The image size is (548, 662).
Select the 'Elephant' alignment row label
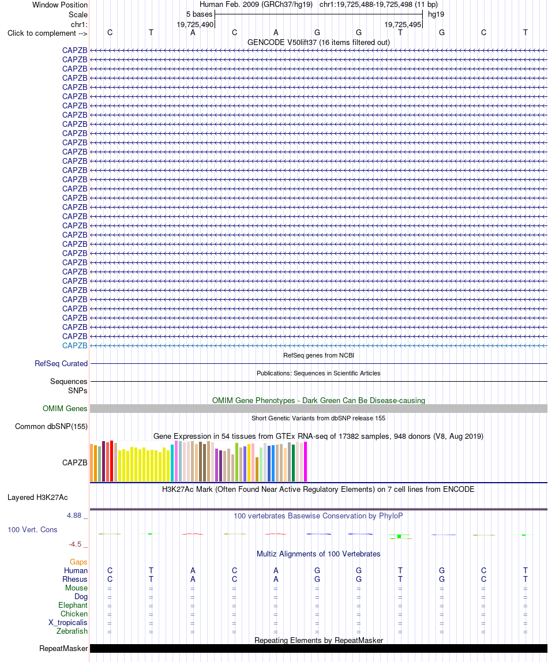(73, 605)
